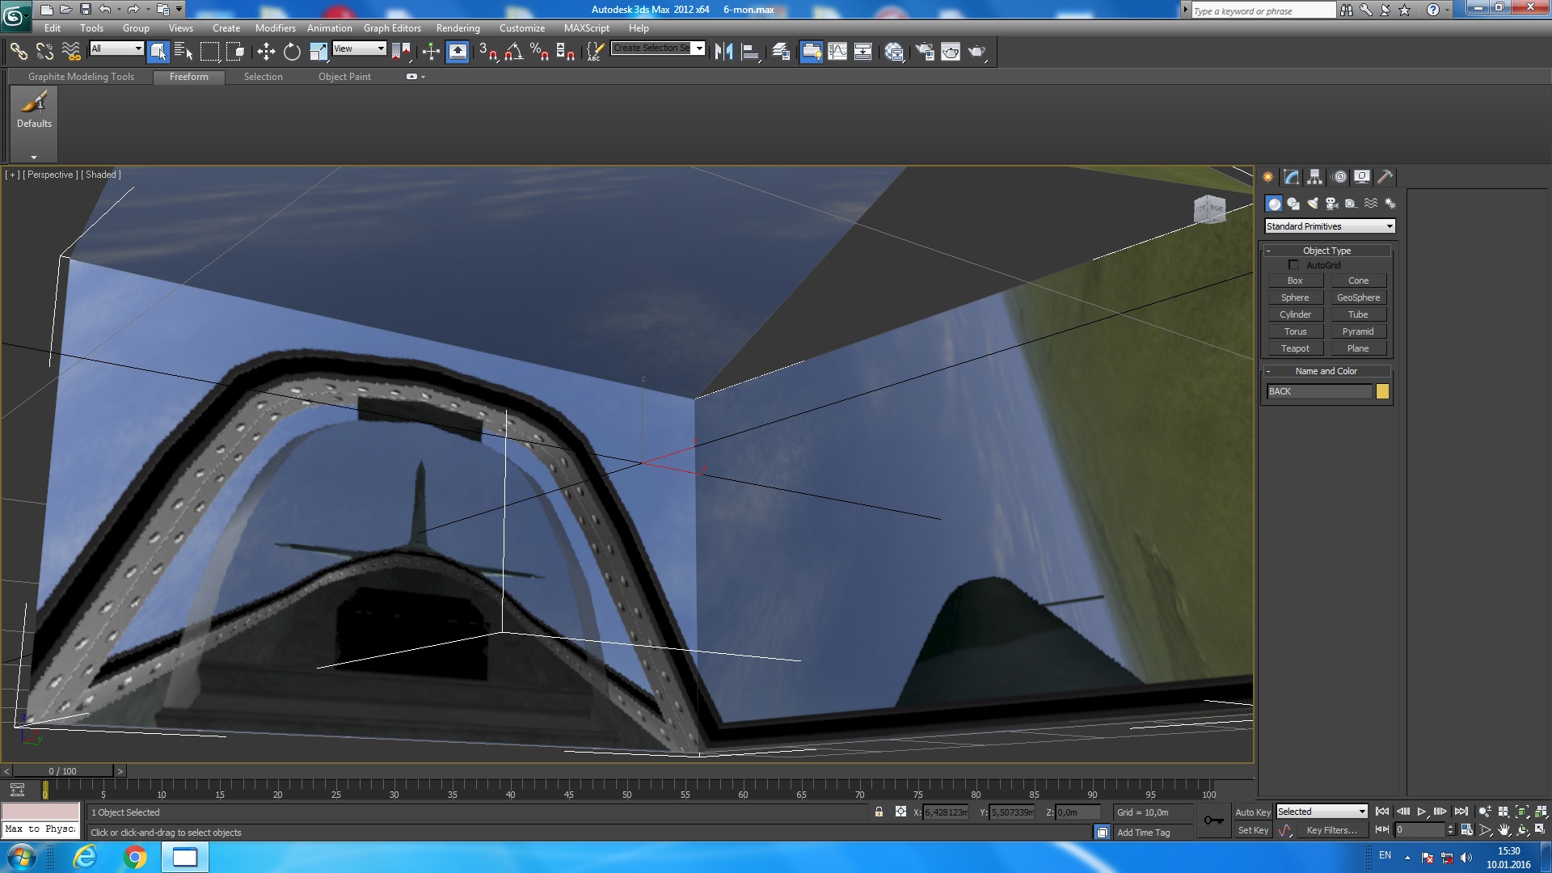Open the Curve Editor icon
This screenshot has height=873, width=1552.
pos(837,52)
